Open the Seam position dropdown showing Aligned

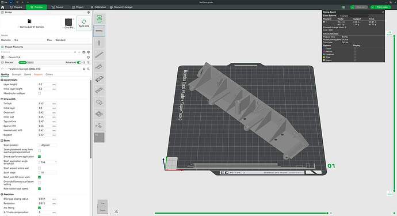(47, 145)
